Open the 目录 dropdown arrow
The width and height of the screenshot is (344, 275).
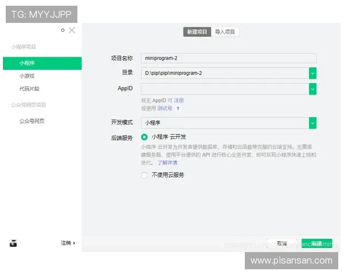312,73
